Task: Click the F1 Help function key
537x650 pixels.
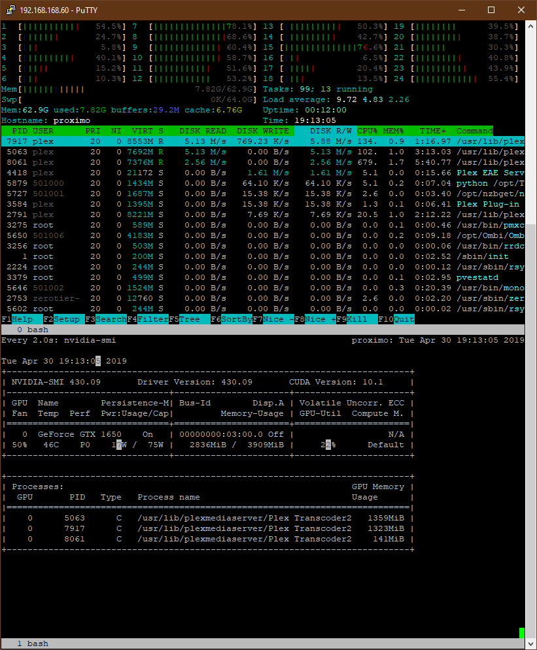Action: [22, 319]
